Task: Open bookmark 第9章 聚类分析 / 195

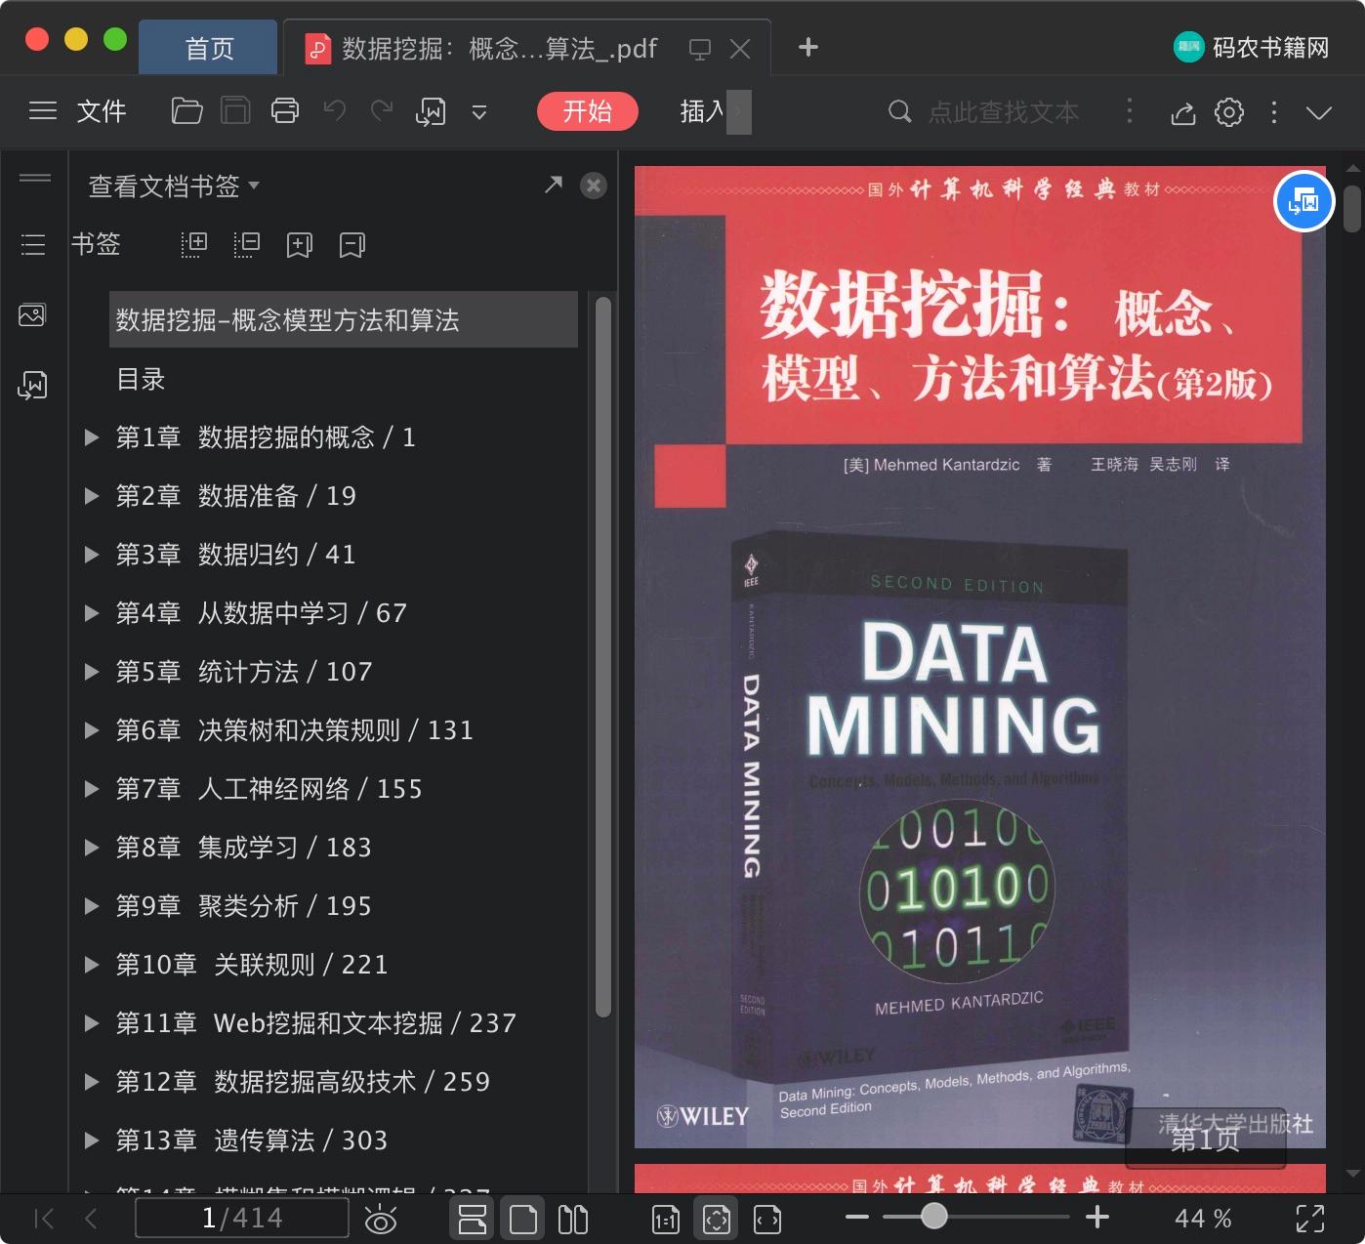Action: 243,906
